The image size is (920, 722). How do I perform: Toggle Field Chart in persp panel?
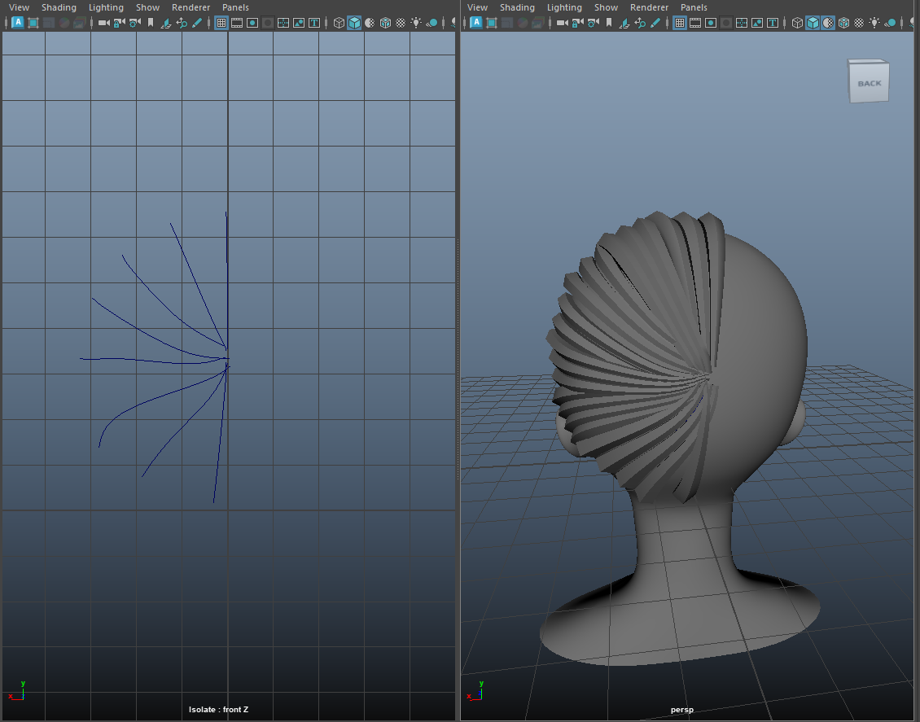(742, 23)
